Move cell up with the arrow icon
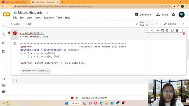Image resolution: width=189 pixels, height=106 pixels. point(147,30)
